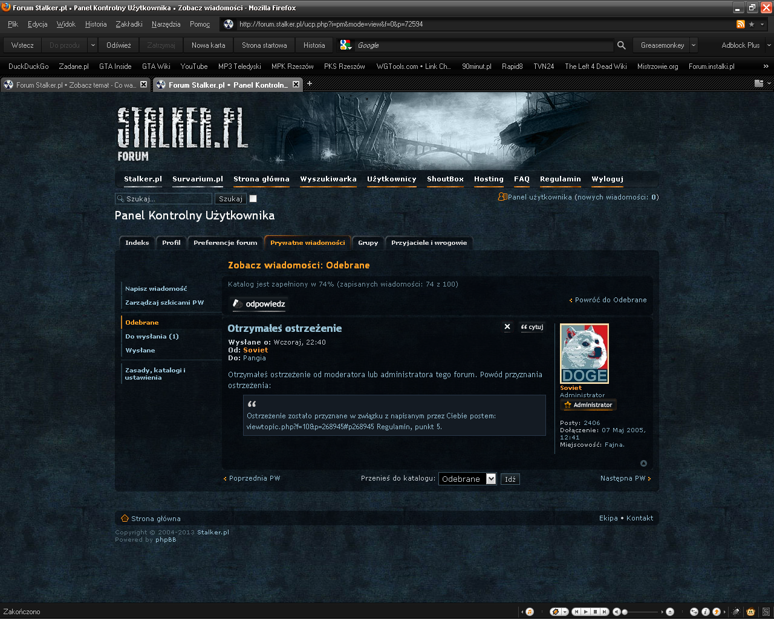The image size is (774, 619).
Task: Open the Narzędzia menu
Action: [x=166, y=24]
